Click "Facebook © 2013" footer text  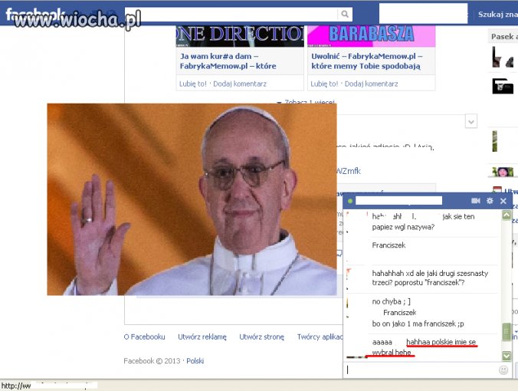(152, 361)
